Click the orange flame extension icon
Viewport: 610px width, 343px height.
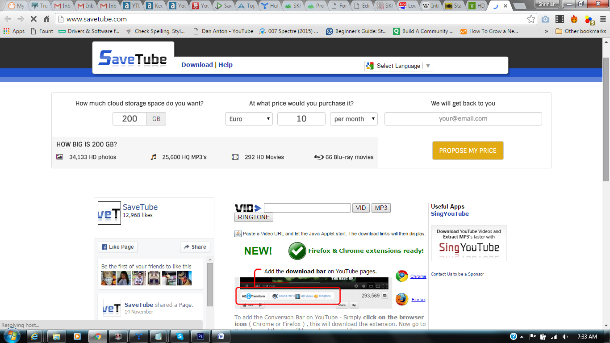pos(574,19)
